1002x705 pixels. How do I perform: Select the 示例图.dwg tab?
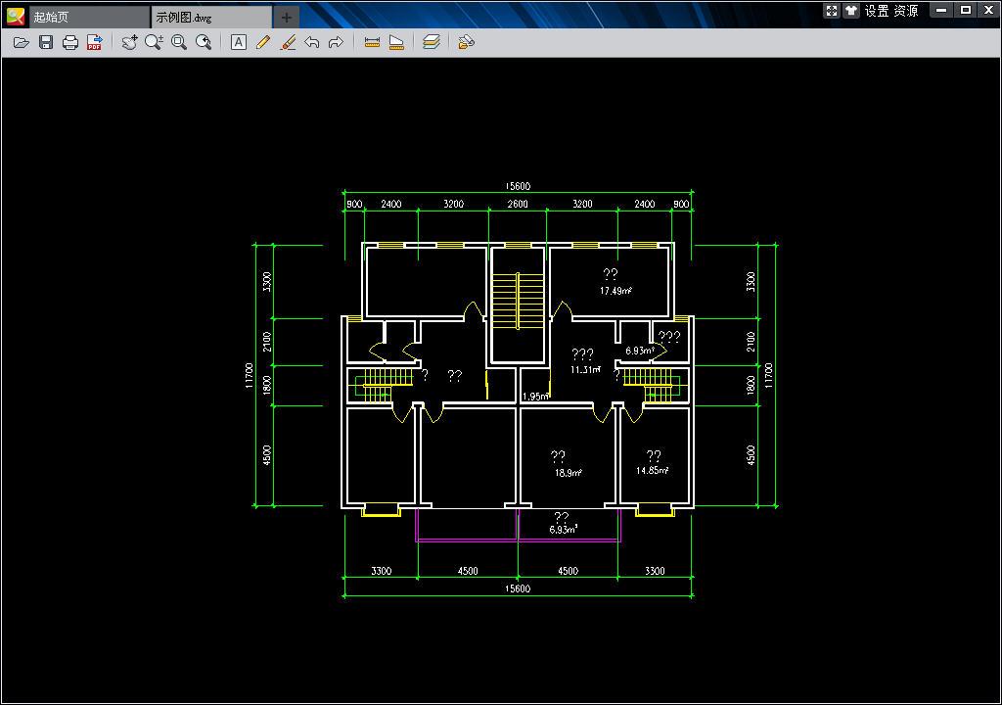coord(210,17)
